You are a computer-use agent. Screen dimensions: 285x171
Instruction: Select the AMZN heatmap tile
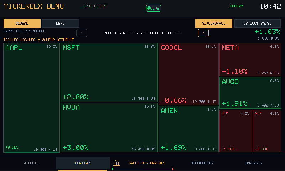coord(188,129)
